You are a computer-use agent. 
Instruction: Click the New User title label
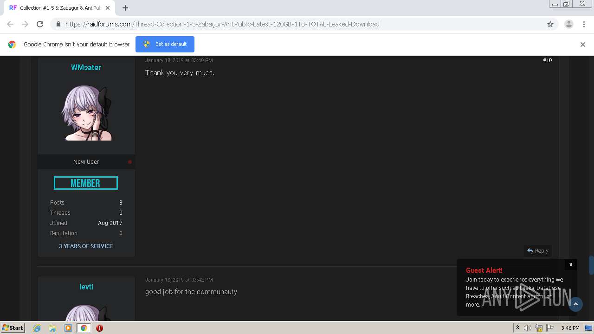[86, 162]
